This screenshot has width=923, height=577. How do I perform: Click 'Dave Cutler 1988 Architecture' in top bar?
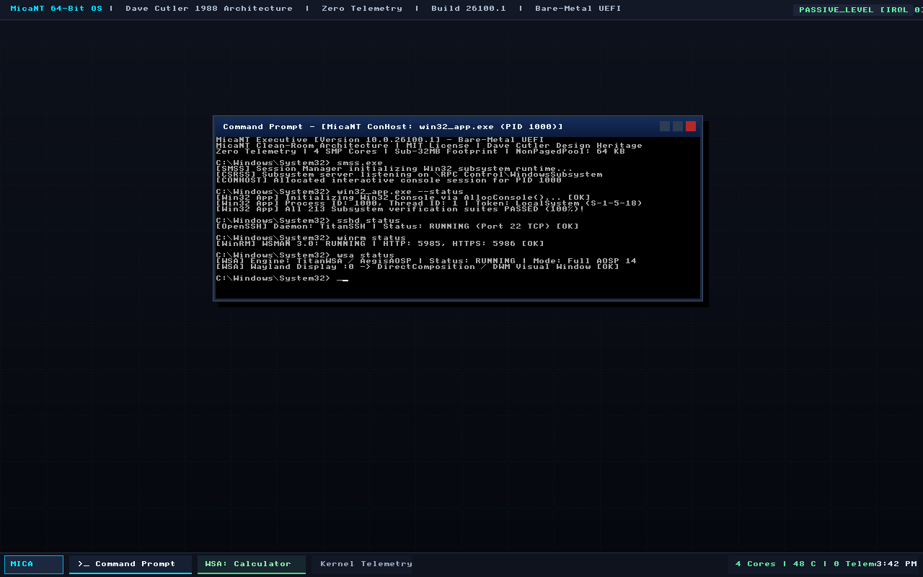point(209,9)
